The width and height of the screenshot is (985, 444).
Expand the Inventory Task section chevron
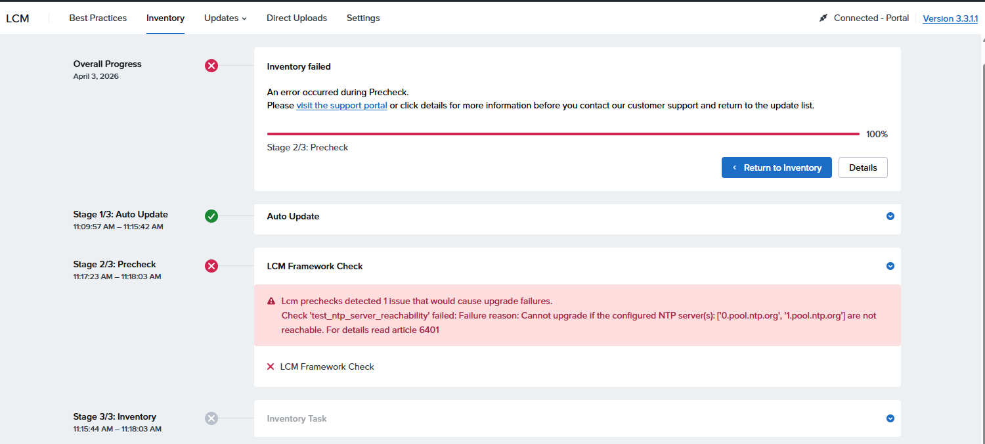point(890,418)
